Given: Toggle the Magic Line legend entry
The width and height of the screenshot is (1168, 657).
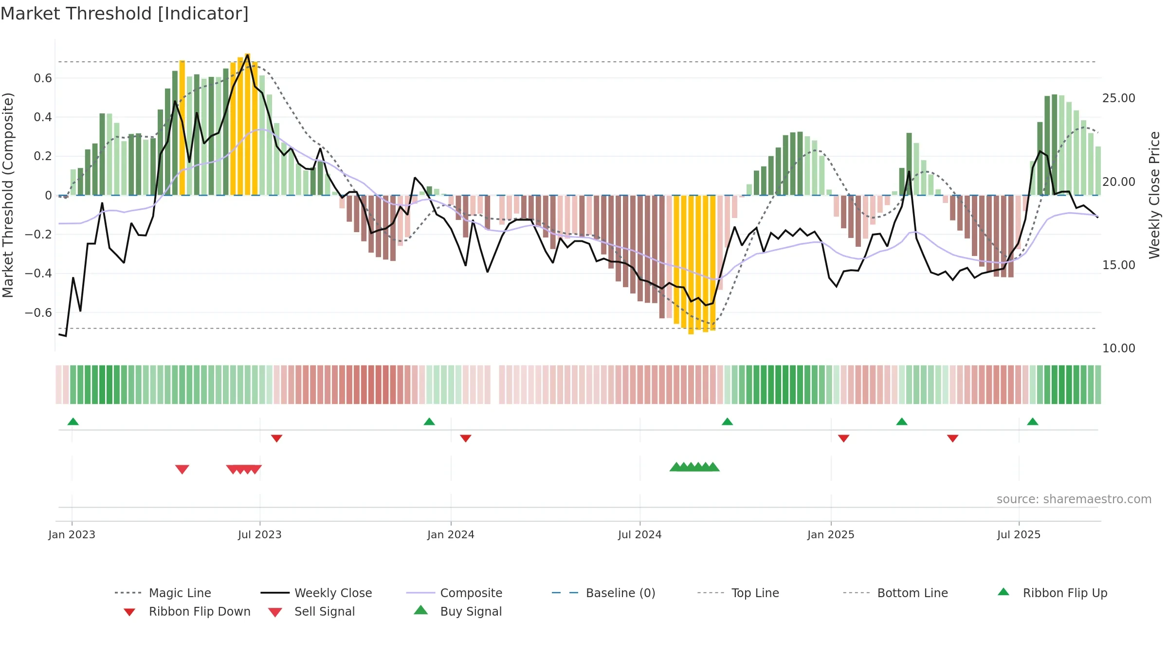Looking at the screenshot, I should (x=163, y=593).
